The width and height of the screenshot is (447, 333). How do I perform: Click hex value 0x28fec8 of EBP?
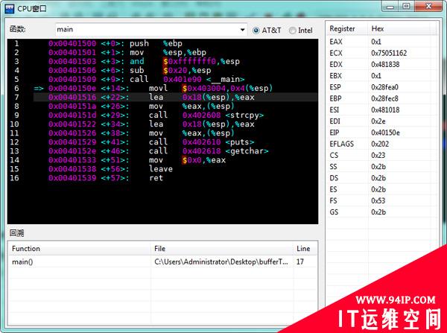point(384,98)
